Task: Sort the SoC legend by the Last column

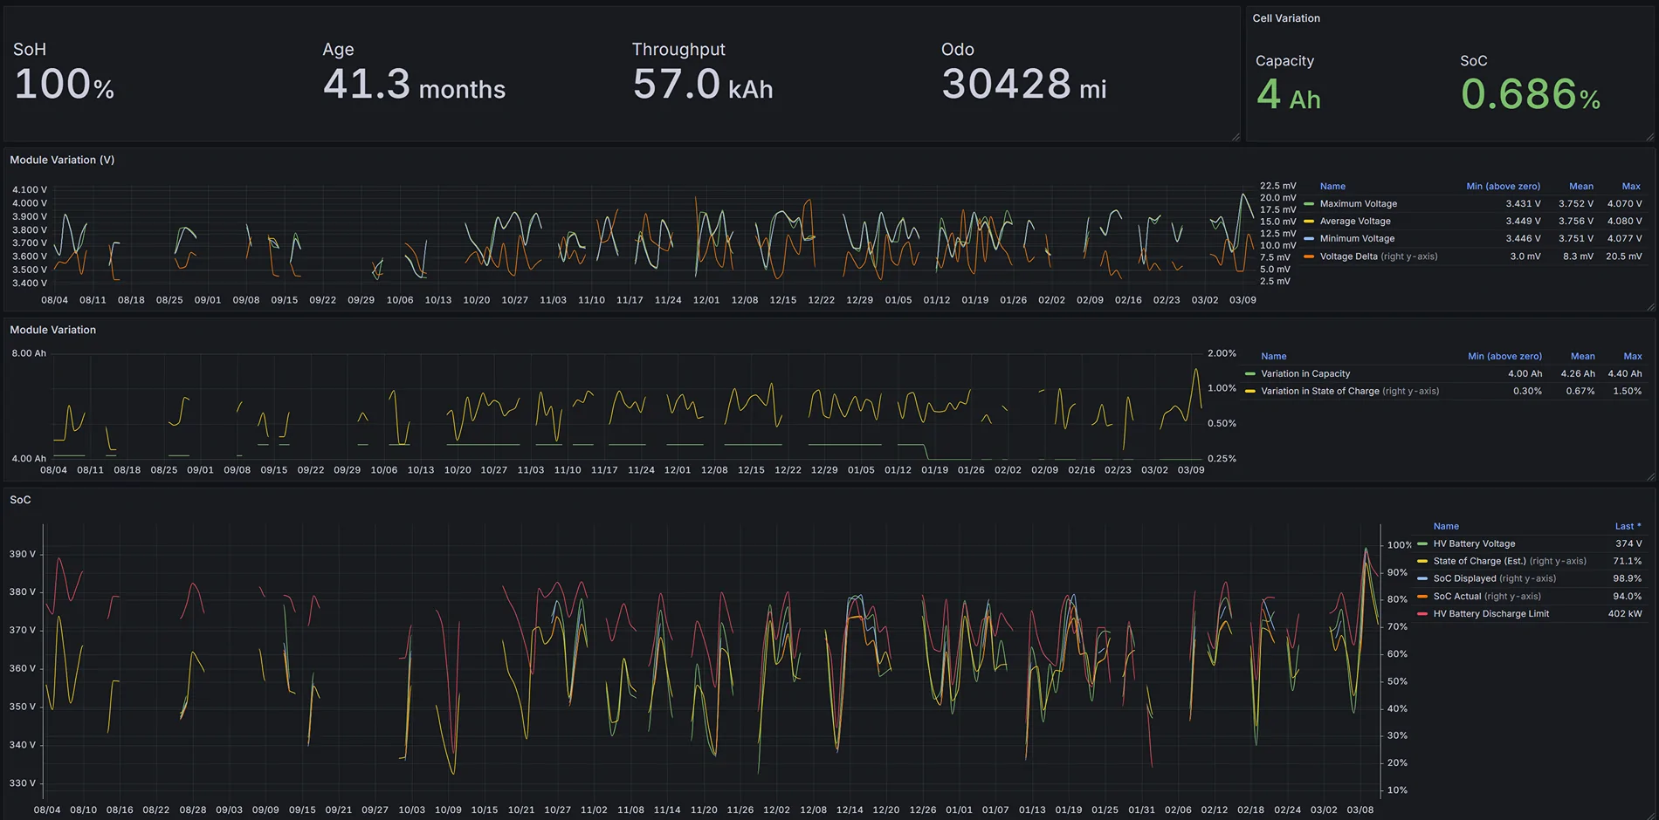Action: pyautogui.click(x=1626, y=527)
